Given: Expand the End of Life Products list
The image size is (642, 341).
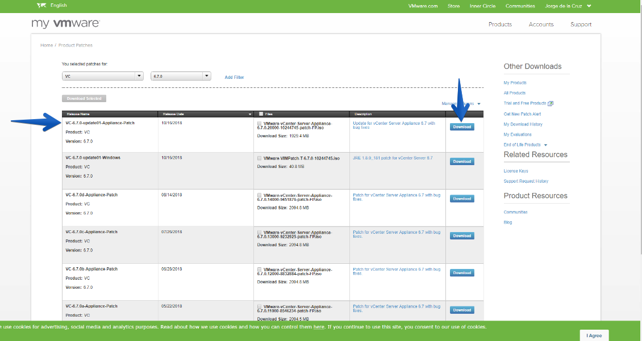Looking at the screenshot, I should point(546,145).
